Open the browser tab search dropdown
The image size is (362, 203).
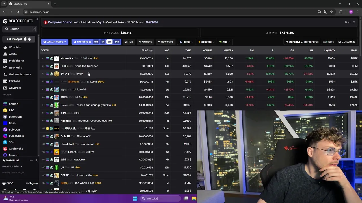[4, 4]
